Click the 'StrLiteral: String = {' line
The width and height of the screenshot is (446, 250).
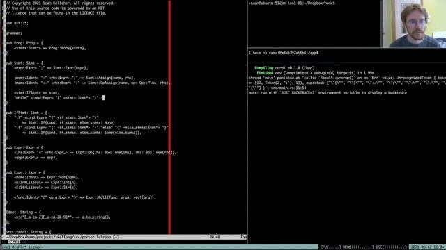[29, 232]
